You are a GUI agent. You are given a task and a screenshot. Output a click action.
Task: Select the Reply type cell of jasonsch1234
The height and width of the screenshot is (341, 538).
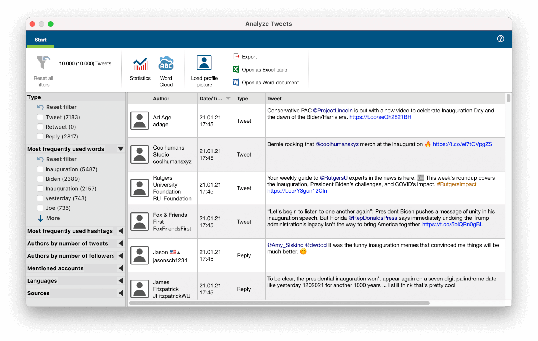click(250, 255)
